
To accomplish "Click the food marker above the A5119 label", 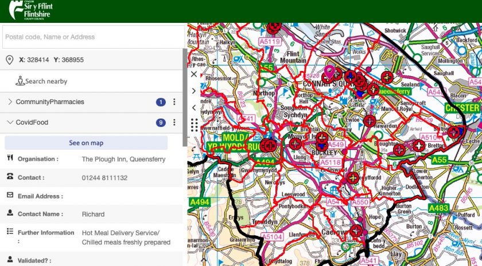I will 274,28.
